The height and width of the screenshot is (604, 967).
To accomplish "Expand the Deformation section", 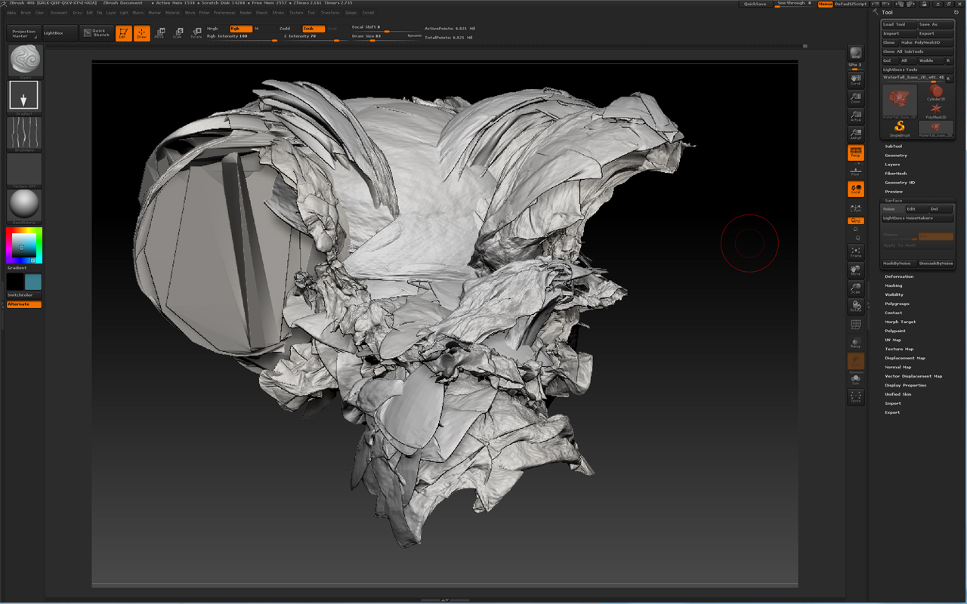I will pos(899,276).
